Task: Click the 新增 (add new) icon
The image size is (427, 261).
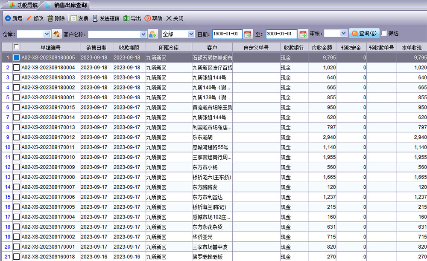Action: pos(8,18)
